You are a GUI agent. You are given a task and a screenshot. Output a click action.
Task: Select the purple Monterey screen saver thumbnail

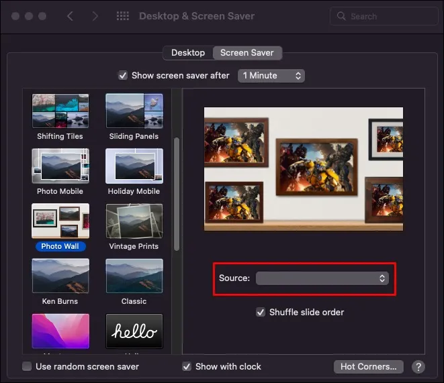click(x=60, y=331)
